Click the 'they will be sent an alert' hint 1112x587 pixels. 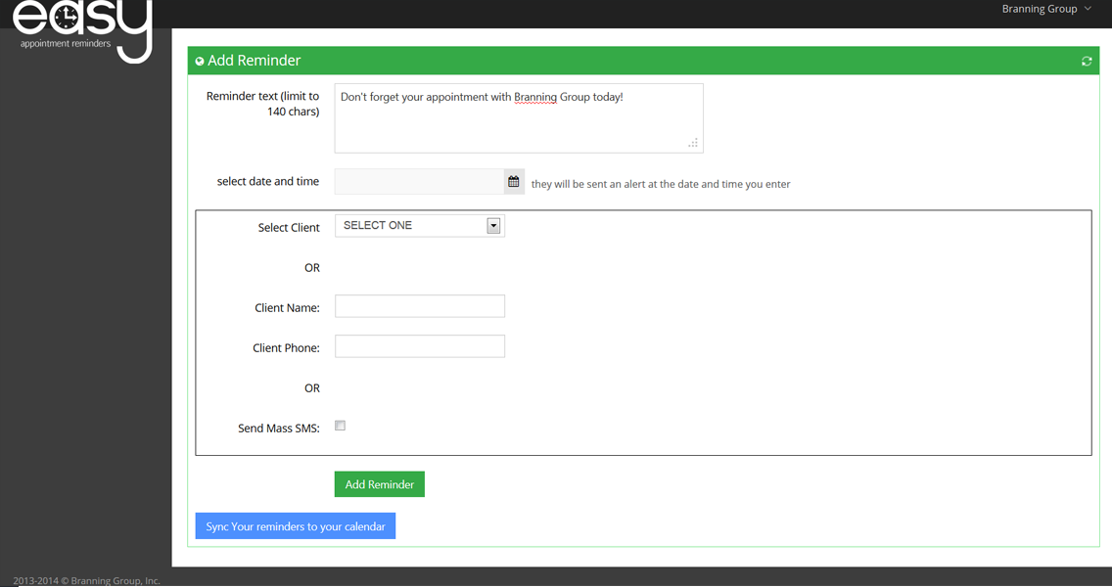pos(660,184)
